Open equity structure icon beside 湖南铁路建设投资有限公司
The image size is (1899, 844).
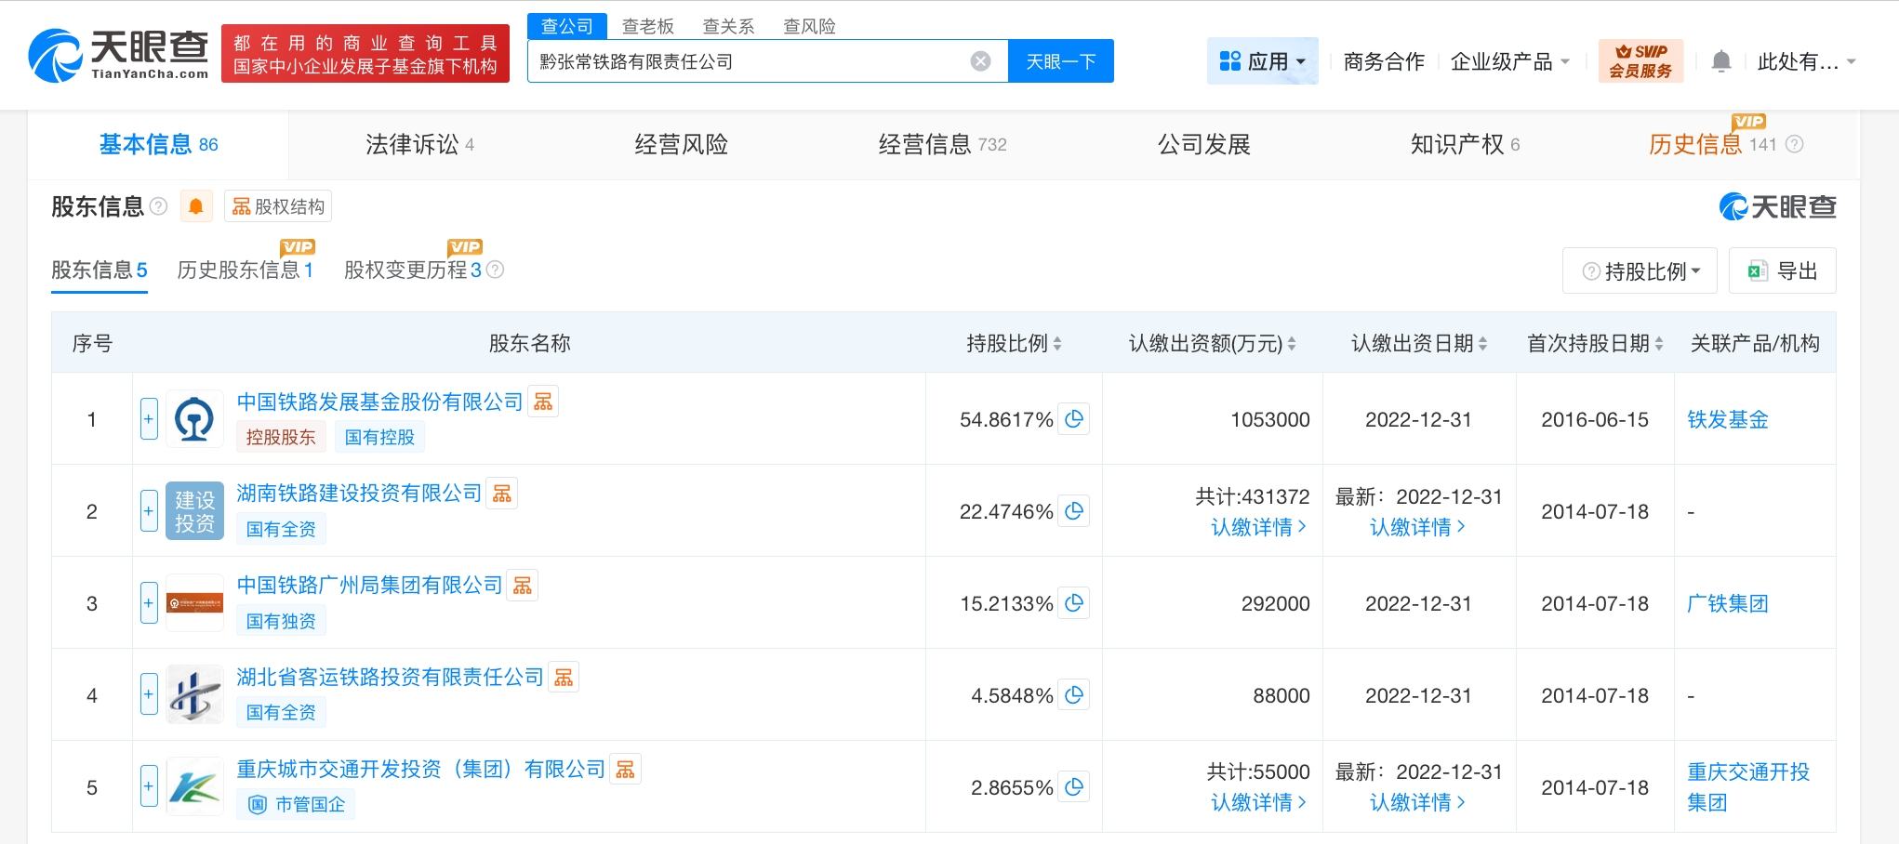coord(502,494)
